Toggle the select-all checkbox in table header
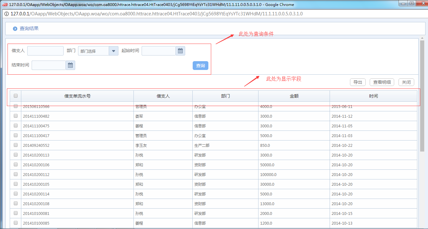This screenshot has width=428, height=229. click(16, 96)
